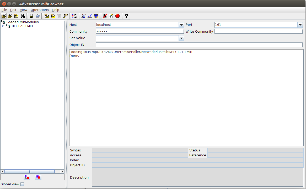306x189 pixels.
Task: Open the SNMP table view icon
Action: tap(96, 16)
